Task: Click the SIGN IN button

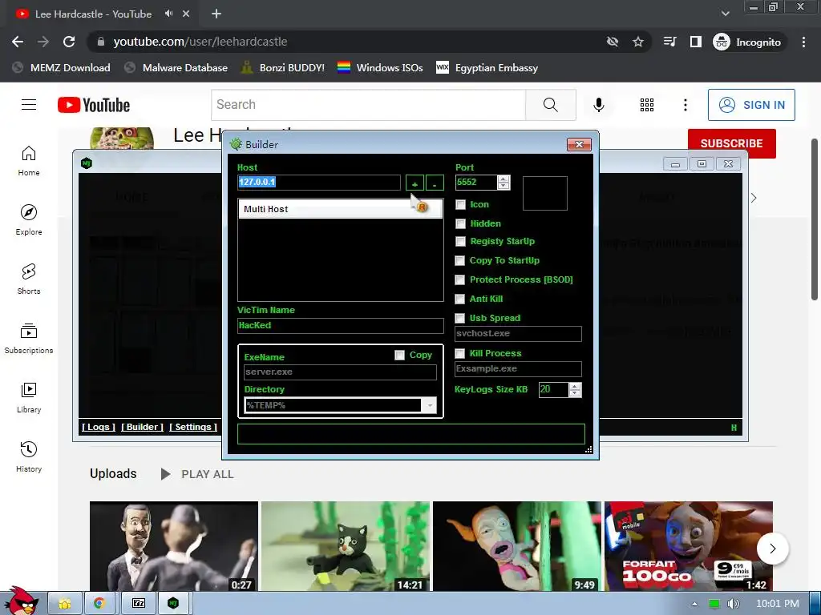Action: [x=751, y=105]
